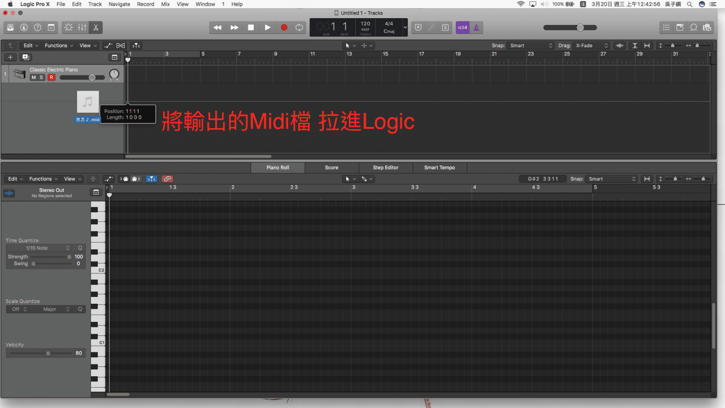Image resolution: width=725 pixels, height=408 pixels.
Task: Open the Drag X-Fade dropdown
Action: 591,45
